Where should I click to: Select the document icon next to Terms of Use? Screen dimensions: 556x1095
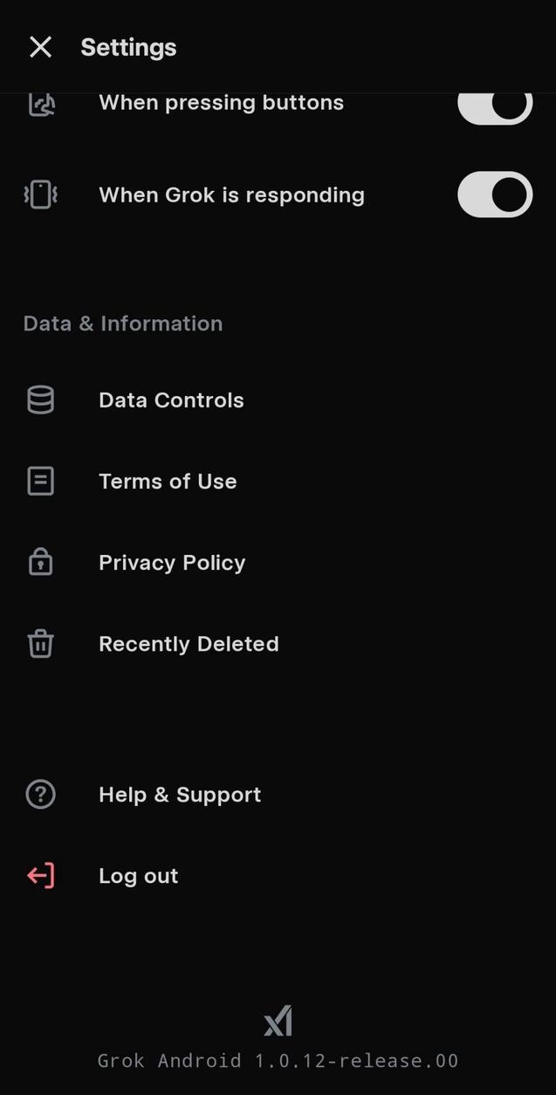(x=40, y=481)
